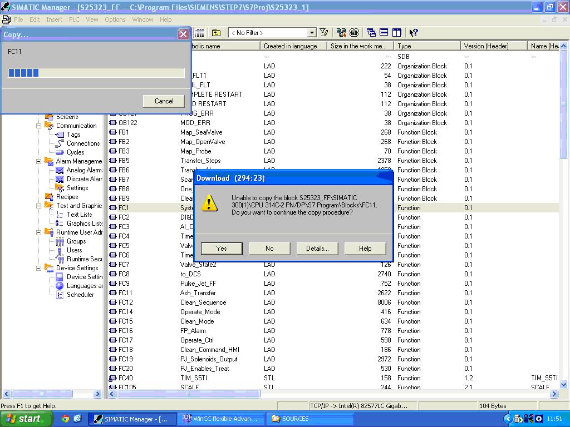
Task: Select the Languages globe icon
Action: coord(60,286)
